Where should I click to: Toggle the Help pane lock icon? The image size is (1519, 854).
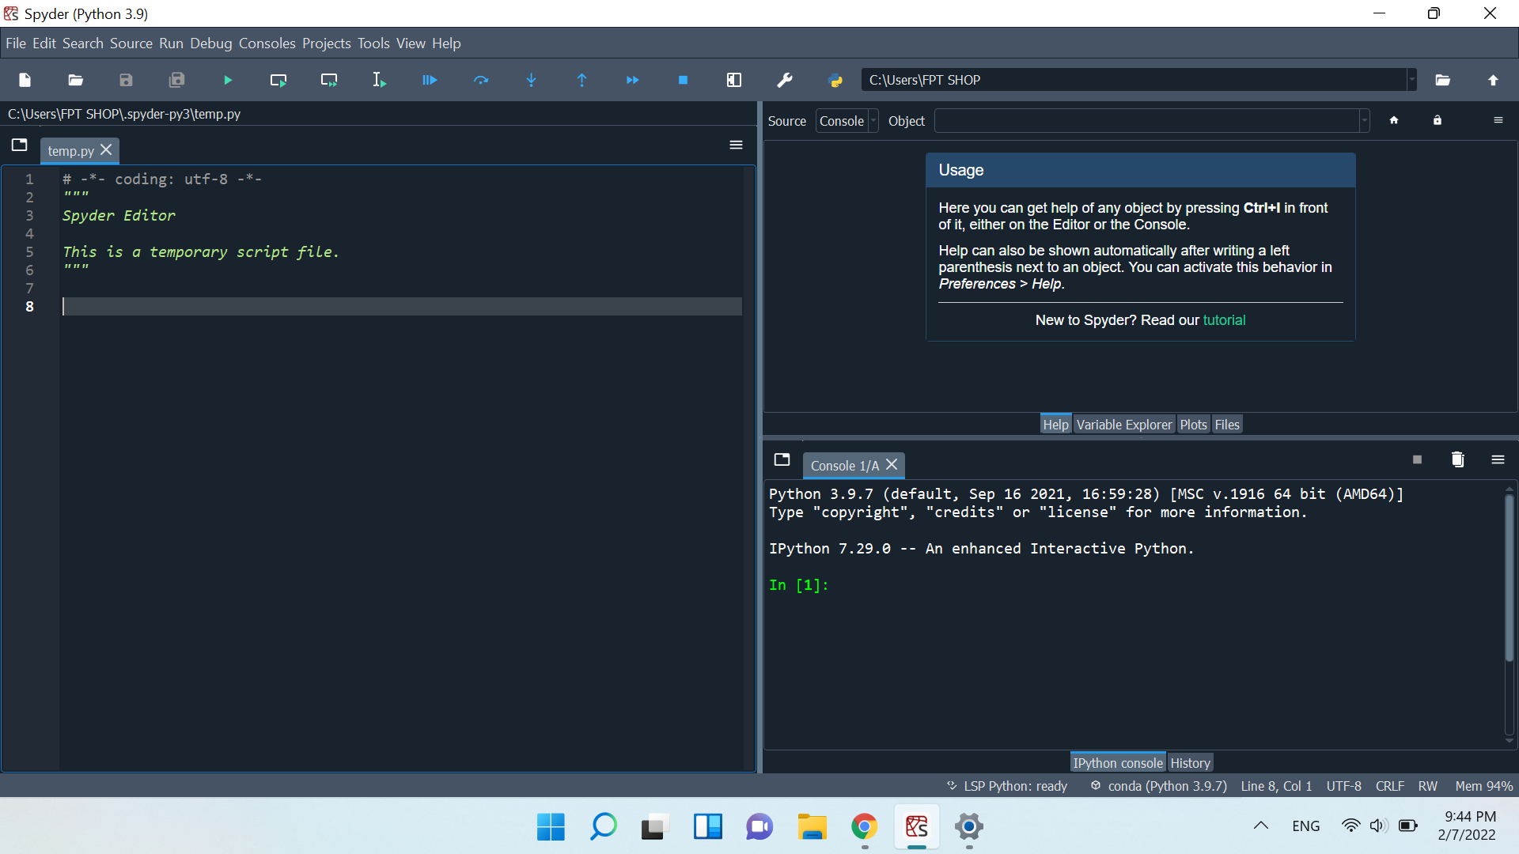[x=1438, y=120]
